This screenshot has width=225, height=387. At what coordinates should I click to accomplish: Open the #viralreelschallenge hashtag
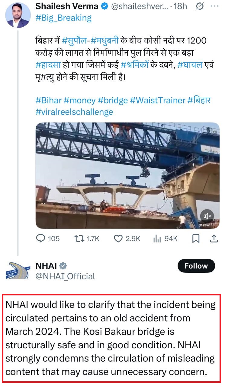click(x=74, y=112)
